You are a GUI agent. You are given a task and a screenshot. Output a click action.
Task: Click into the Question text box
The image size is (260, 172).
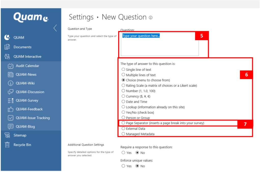pyautogui.click(x=159, y=46)
